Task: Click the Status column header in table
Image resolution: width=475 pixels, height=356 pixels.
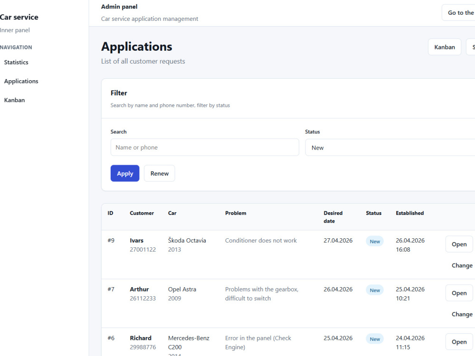Action: point(373,213)
